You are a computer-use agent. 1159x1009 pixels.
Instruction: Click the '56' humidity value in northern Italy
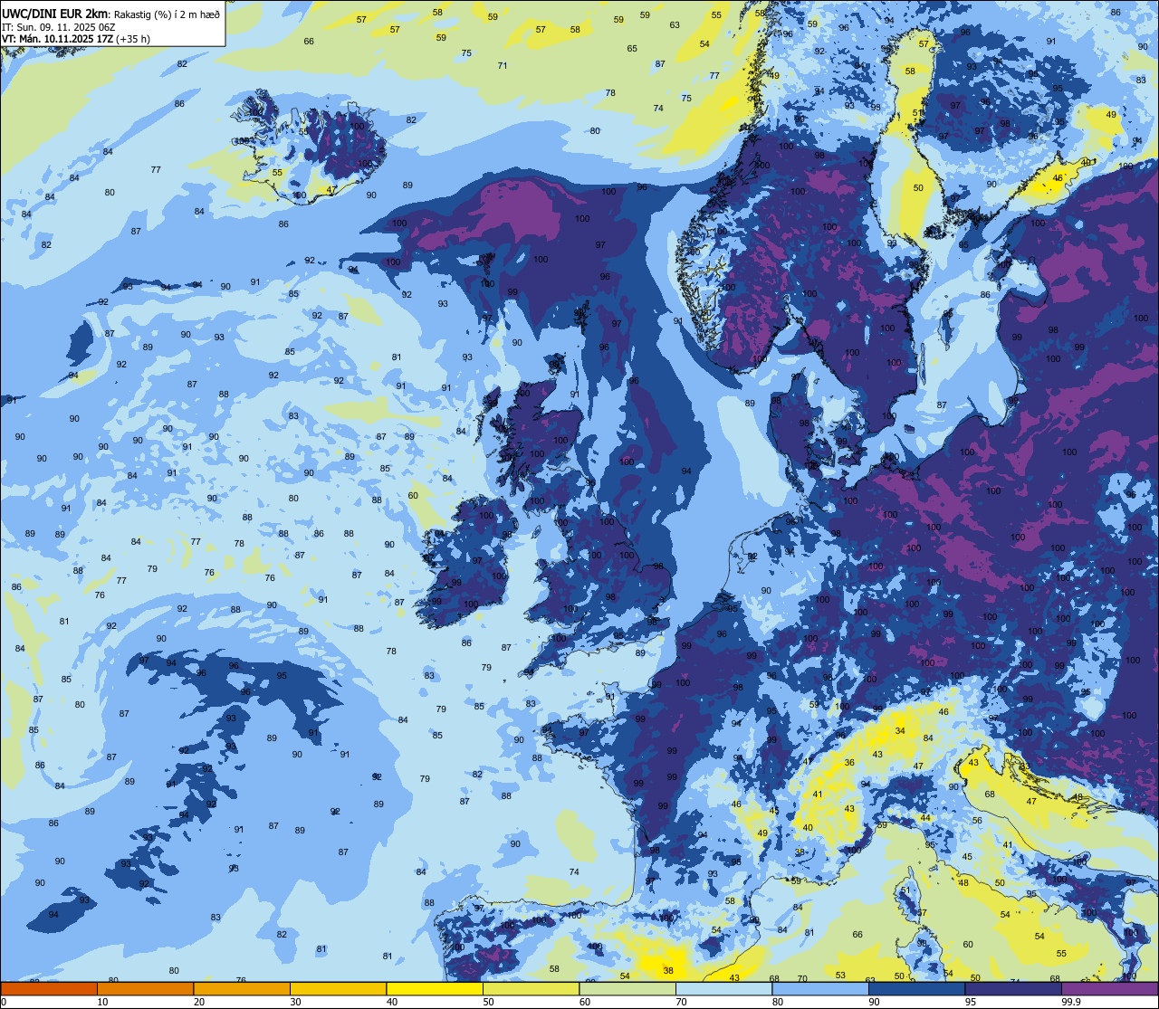(x=977, y=820)
